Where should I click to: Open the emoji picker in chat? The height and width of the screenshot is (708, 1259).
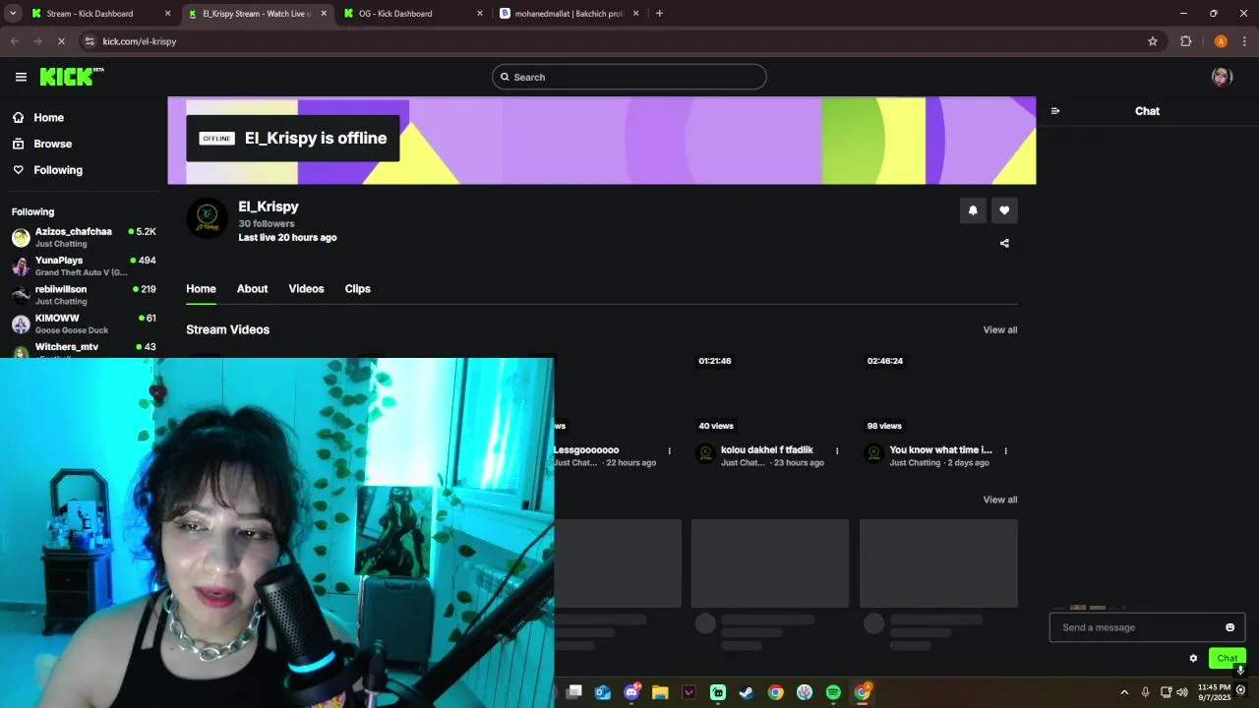tap(1229, 627)
